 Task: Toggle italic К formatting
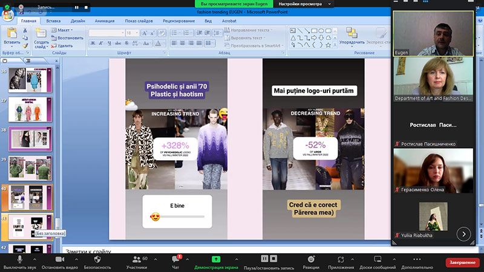(x=101, y=43)
